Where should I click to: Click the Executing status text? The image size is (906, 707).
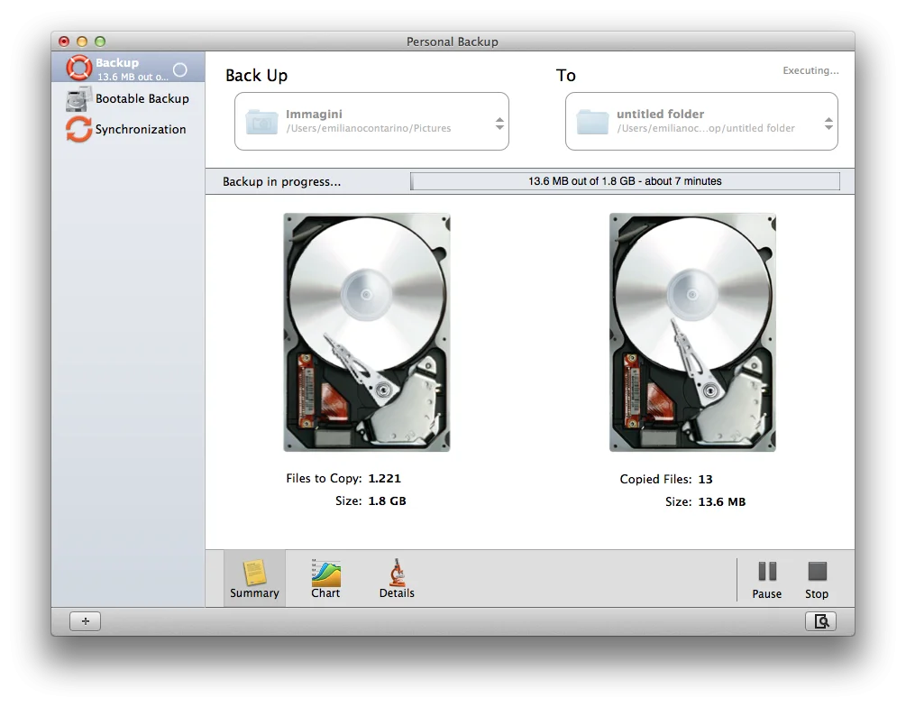tap(810, 70)
